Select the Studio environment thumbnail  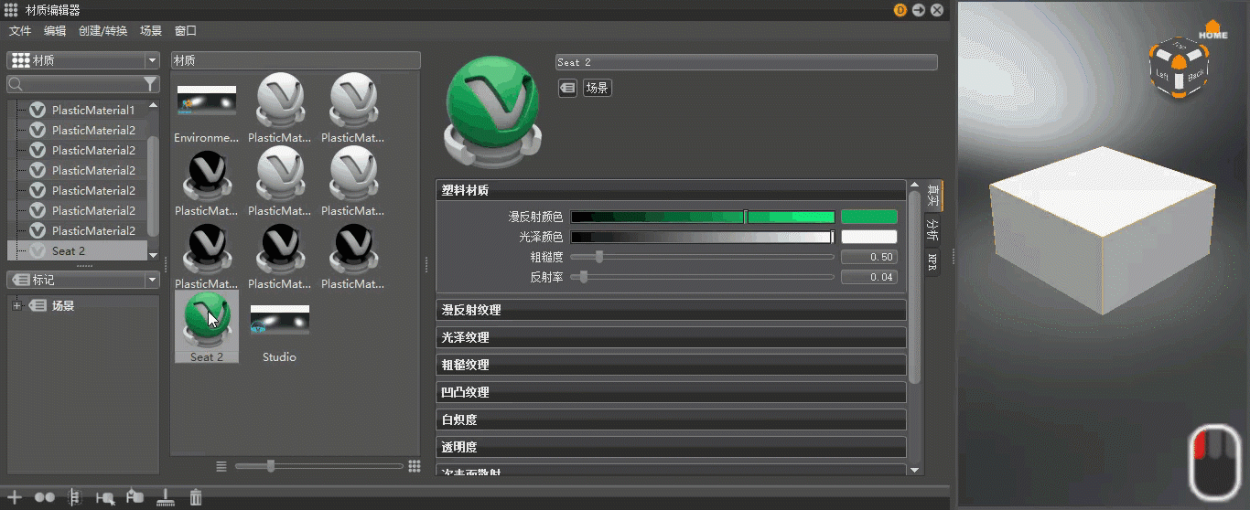280,326
